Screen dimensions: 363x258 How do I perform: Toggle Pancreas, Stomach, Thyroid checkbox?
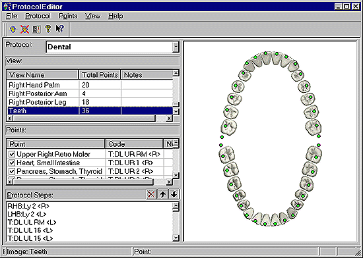tap(12, 171)
